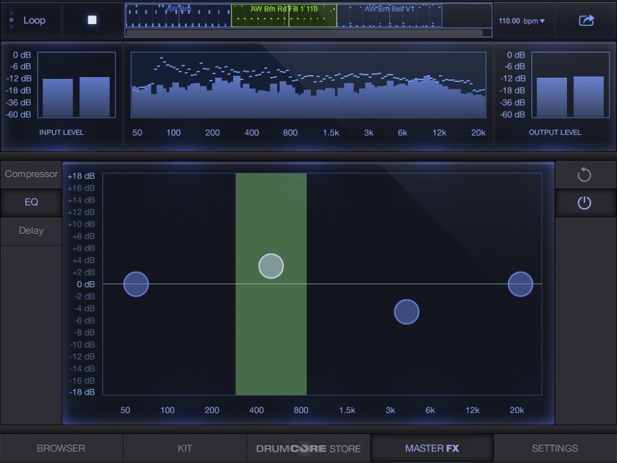Reset the EQ with the circular arrow icon
The image size is (617, 463).
[584, 174]
